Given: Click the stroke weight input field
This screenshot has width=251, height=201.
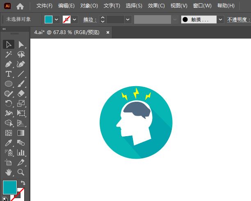Looking at the screenshot, I should [115, 20].
